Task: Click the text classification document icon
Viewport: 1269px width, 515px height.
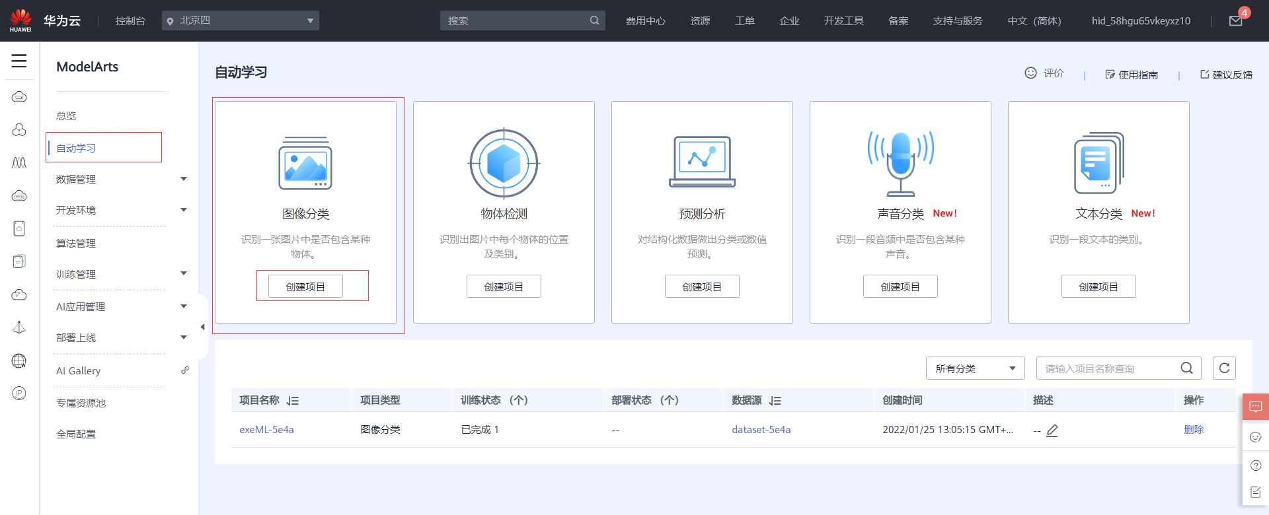Action: pos(1098,163)
